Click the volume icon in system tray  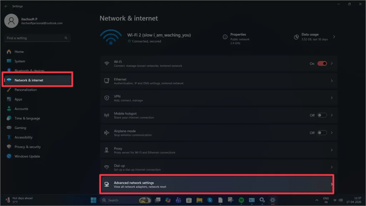click(341, 200)
